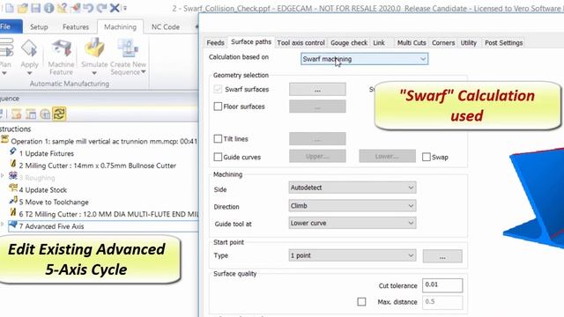Switch to the Multi Cuts tab
Viewport: 564px width, 317px height.
(x=412, y=43)
